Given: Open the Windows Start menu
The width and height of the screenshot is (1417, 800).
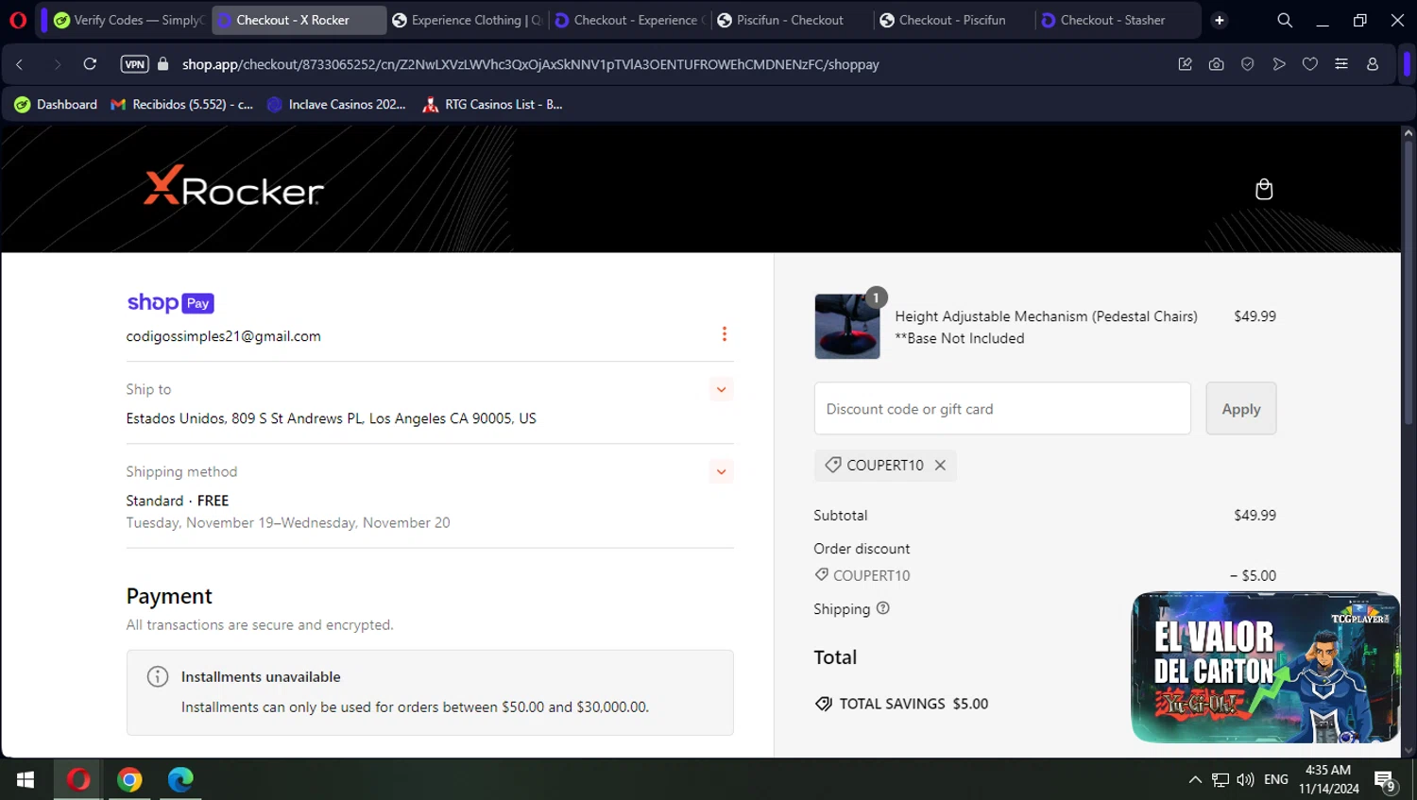Looking at the screenshot, I should (x=26, y=779).
